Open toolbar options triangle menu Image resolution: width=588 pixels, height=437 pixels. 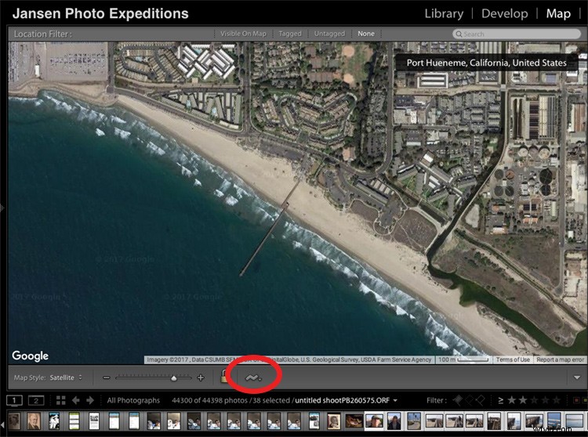pyautogui.click(x=577, y=377)
